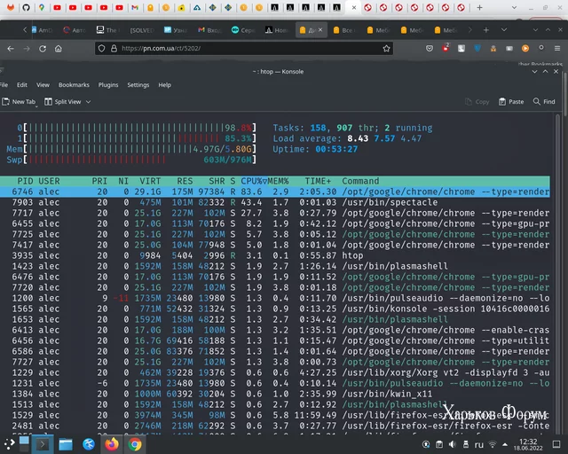
Task: Switch keyboard layout via the ru indicator
Action: click(478, 444)
